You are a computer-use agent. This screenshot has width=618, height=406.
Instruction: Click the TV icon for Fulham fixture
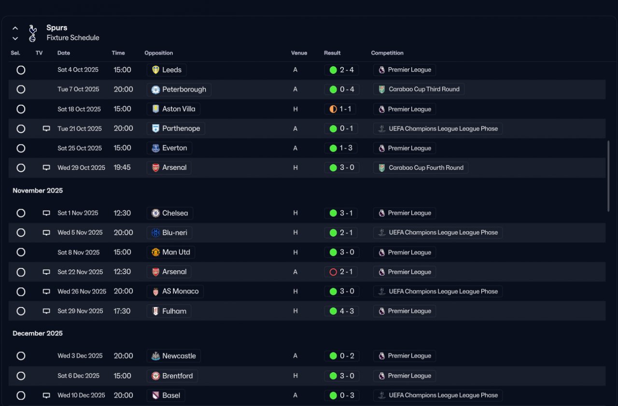(x=46, y=311)
